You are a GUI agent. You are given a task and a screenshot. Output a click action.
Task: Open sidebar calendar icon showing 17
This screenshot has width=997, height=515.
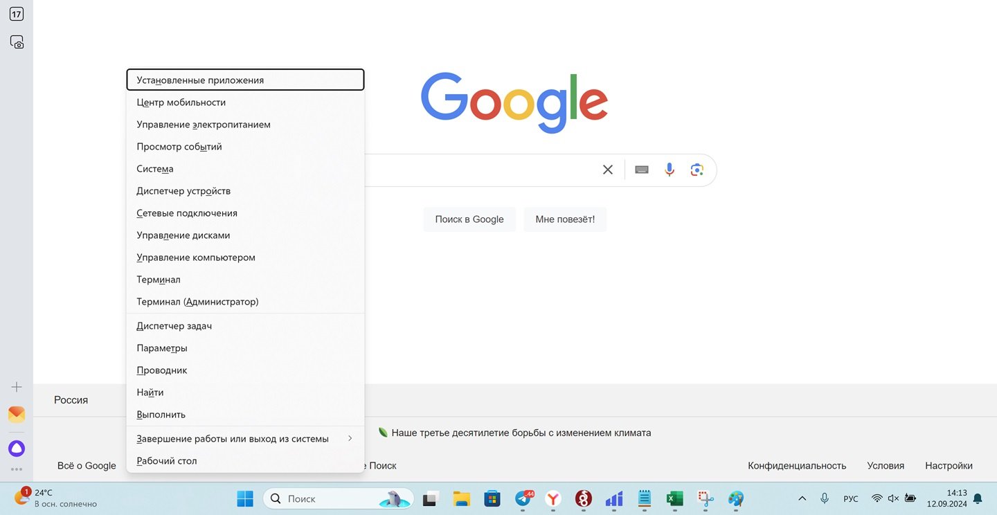click(x=17, y=14)
